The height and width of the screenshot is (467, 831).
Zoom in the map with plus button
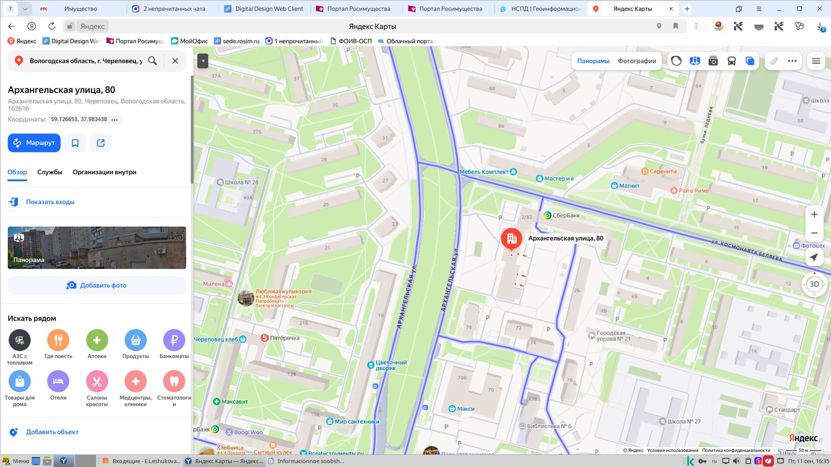(814, 214)
